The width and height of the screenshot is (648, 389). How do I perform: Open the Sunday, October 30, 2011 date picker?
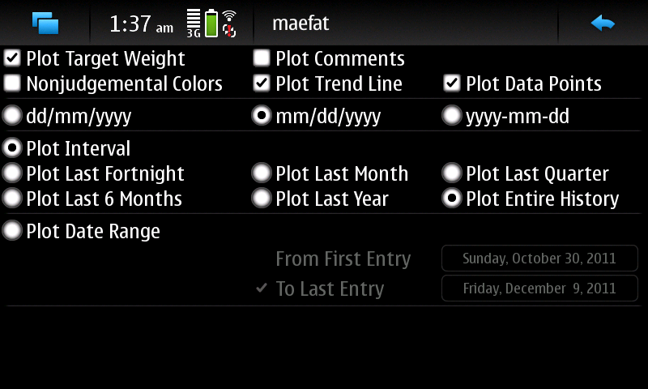point(539,259)
